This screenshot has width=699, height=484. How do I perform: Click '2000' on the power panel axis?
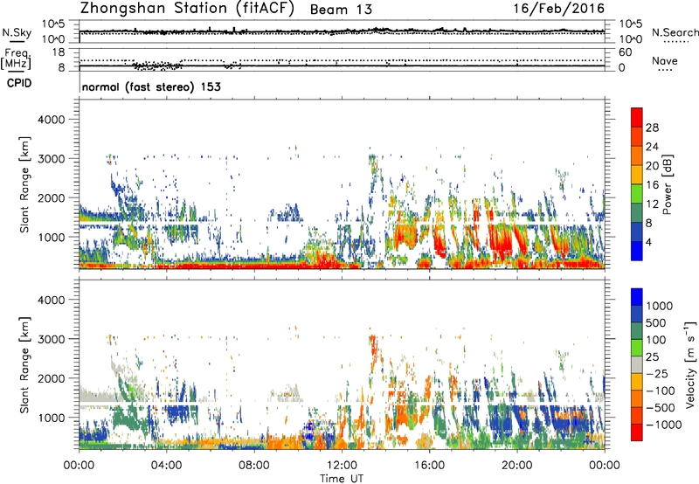tap(51, 197)
